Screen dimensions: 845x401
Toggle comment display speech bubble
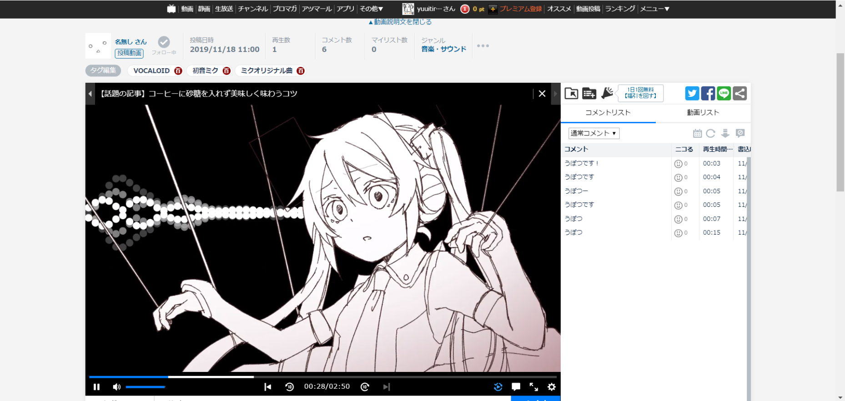[516, 387]
